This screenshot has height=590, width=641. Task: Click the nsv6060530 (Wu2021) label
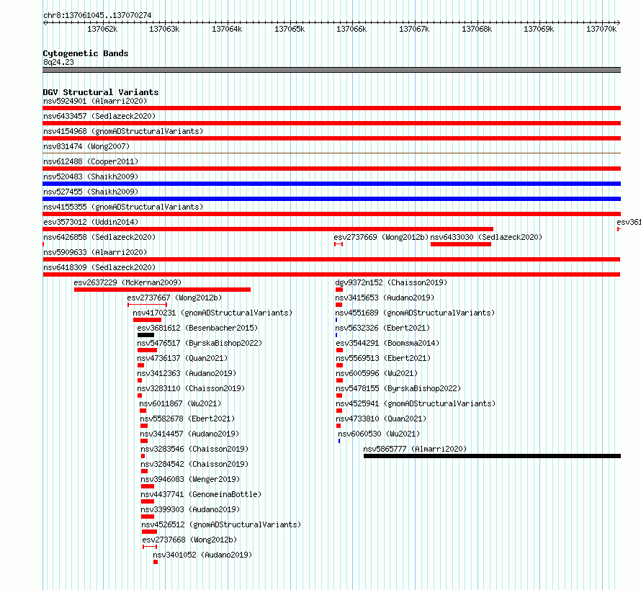[x=379, y=434]
